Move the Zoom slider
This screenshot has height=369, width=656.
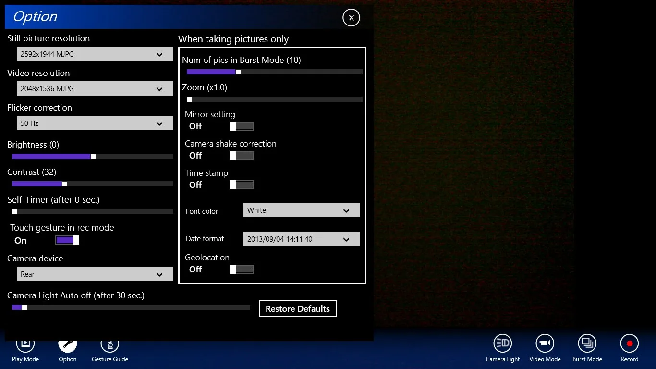(275, 99)
